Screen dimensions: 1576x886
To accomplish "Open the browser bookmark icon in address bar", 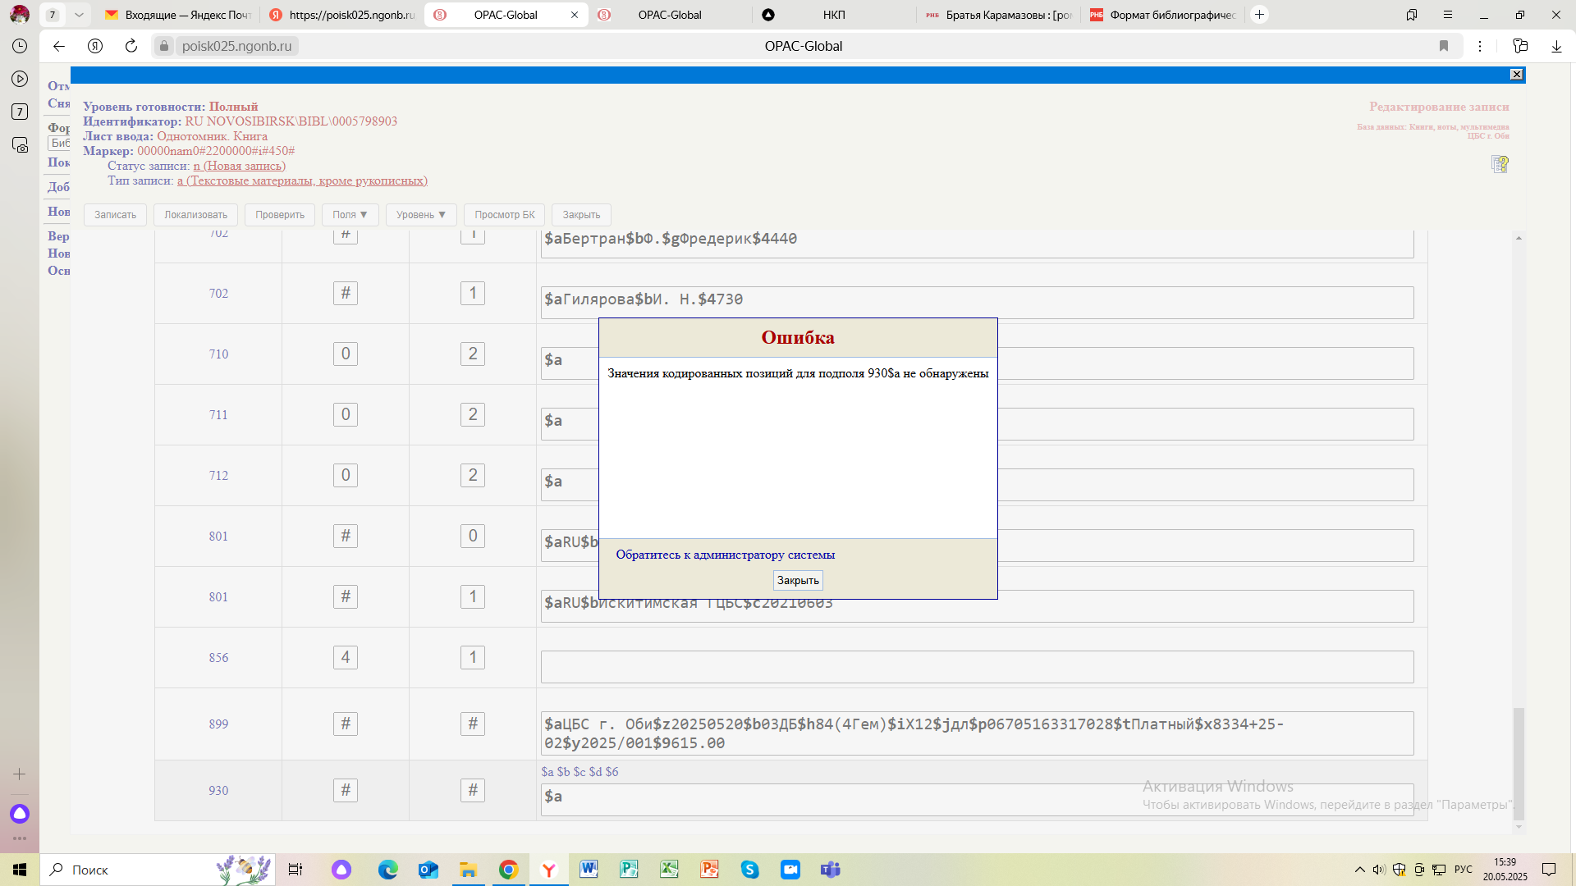I will tap(1444, 46).
